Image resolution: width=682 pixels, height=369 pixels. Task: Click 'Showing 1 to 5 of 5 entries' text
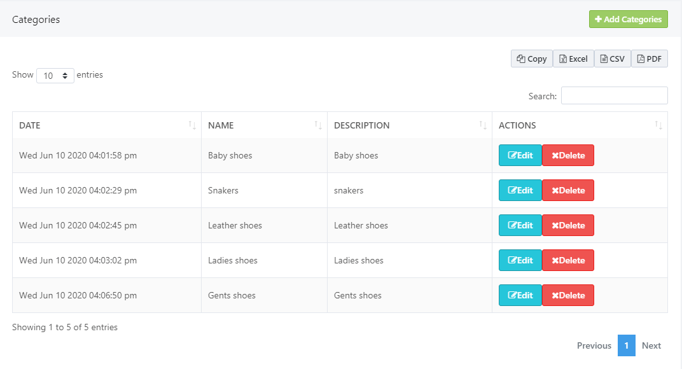pyautogui.click(x=65, y=327)
